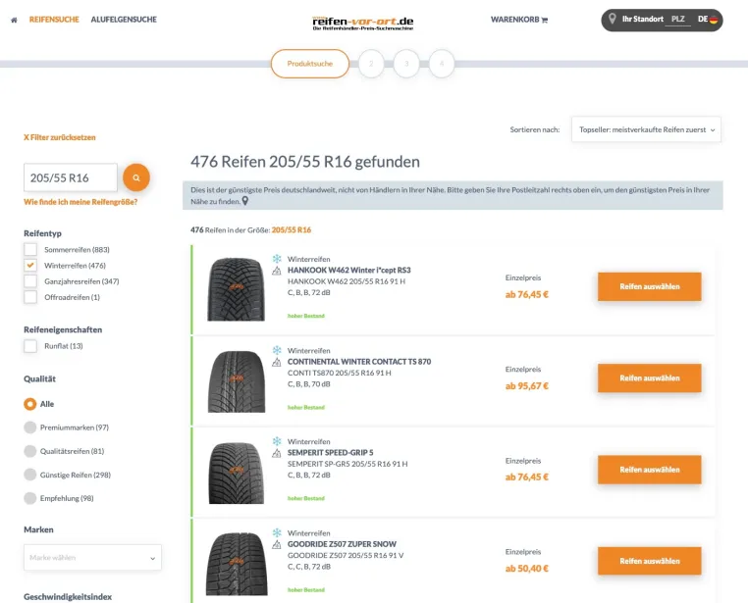The height and width of the screenshot is (603, 748).
Task: Click the 205/55 R16 tire size field
Action: click(71, 177)
